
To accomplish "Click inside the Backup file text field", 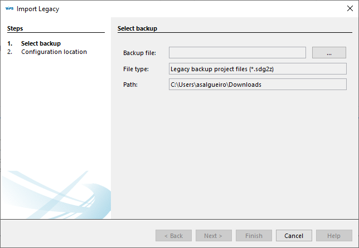I will click(237, 52).
